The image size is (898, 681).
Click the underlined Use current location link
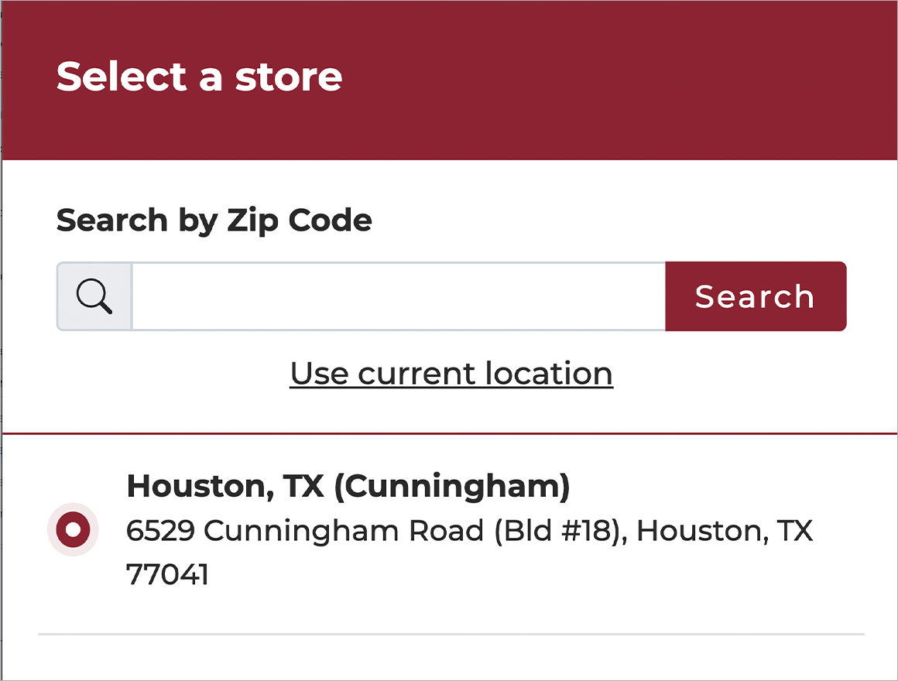point(451,373)
